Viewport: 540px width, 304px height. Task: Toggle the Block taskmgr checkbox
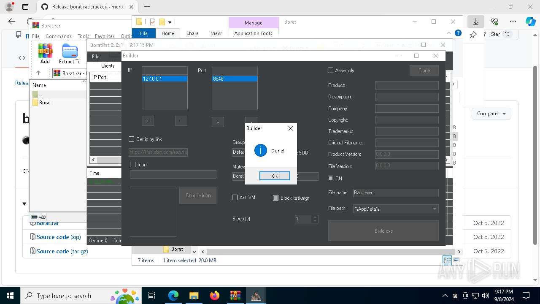click(276, 198)
